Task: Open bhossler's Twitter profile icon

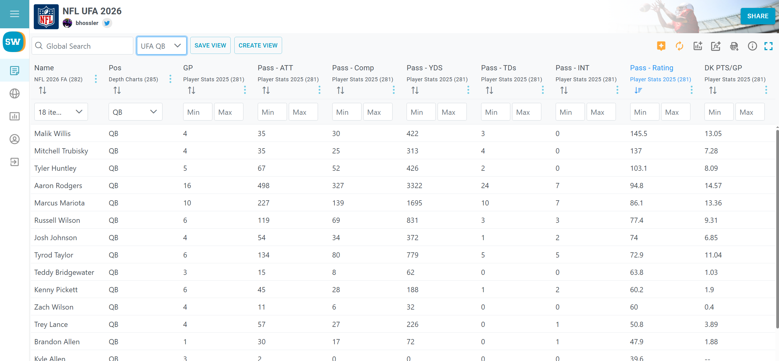Action: (x=107, y=23)
